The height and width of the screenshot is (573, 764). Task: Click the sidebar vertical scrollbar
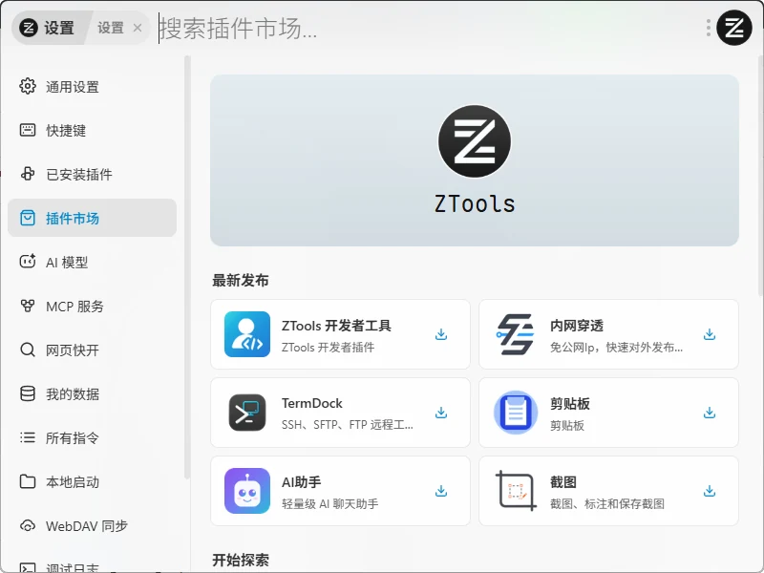186,267
